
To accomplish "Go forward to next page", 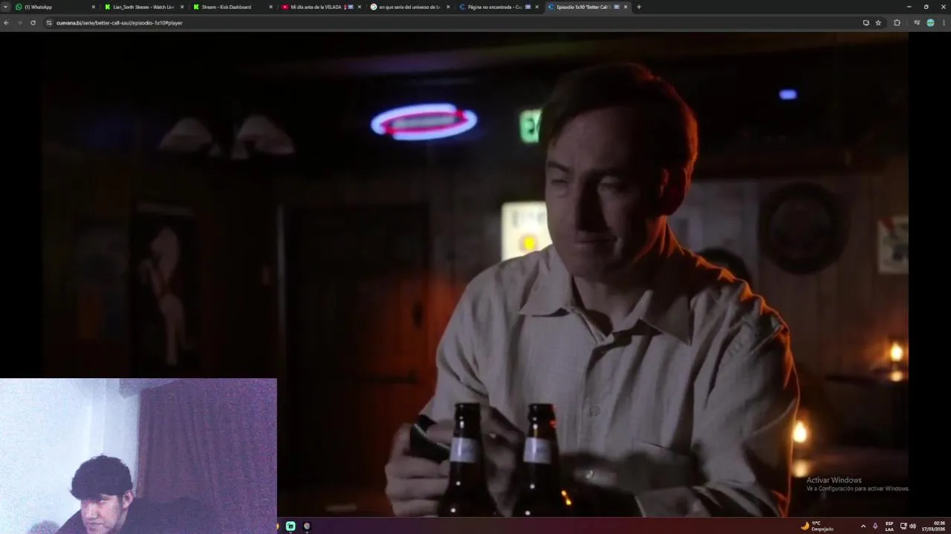I will click(x=19, y=23).
